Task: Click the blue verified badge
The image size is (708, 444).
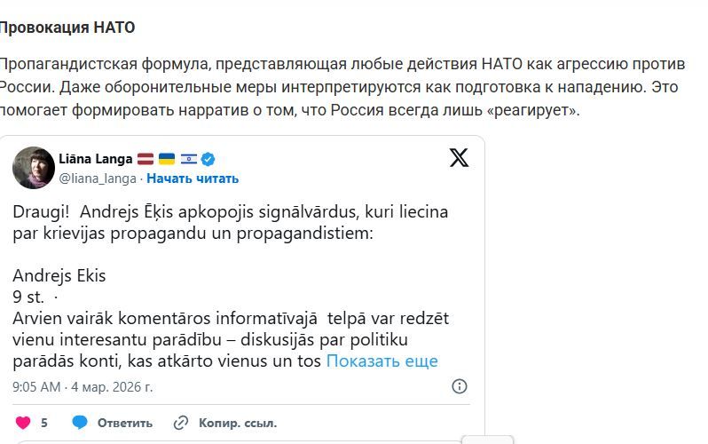Action: pos(208,160)
